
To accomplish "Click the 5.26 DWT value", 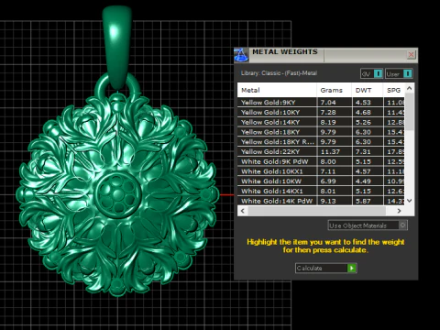I will coord(363,122).
